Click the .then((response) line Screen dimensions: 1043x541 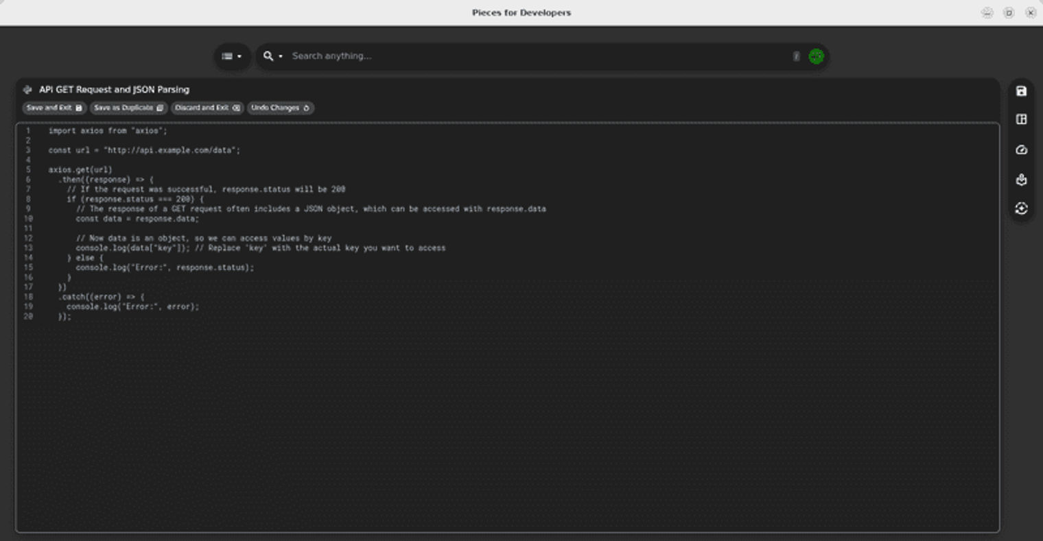point(106,180)
